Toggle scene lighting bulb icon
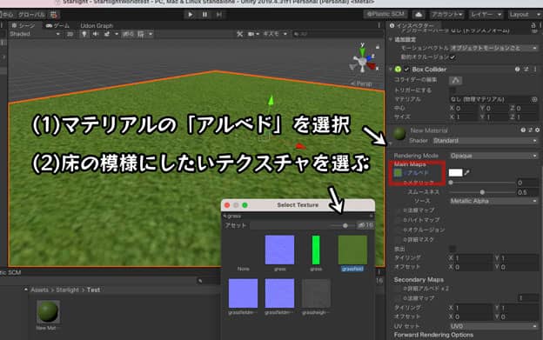The height and width of the screenshot is (340, 543). click(x=84, y=34)
